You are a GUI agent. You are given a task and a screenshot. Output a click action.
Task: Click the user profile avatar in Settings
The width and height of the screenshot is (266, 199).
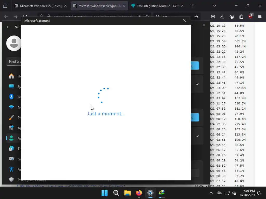[x=14, y=43]
